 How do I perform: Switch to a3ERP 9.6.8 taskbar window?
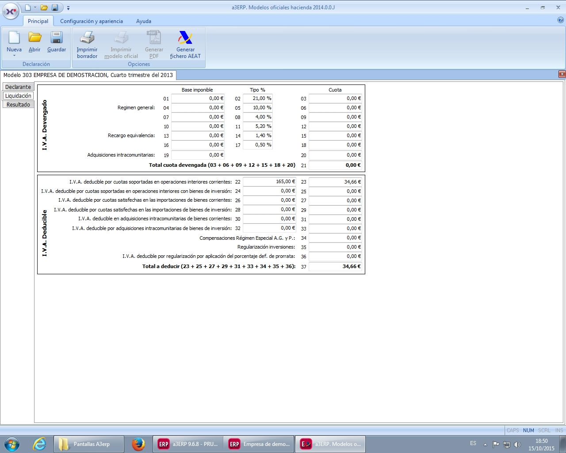click(188, 444)
